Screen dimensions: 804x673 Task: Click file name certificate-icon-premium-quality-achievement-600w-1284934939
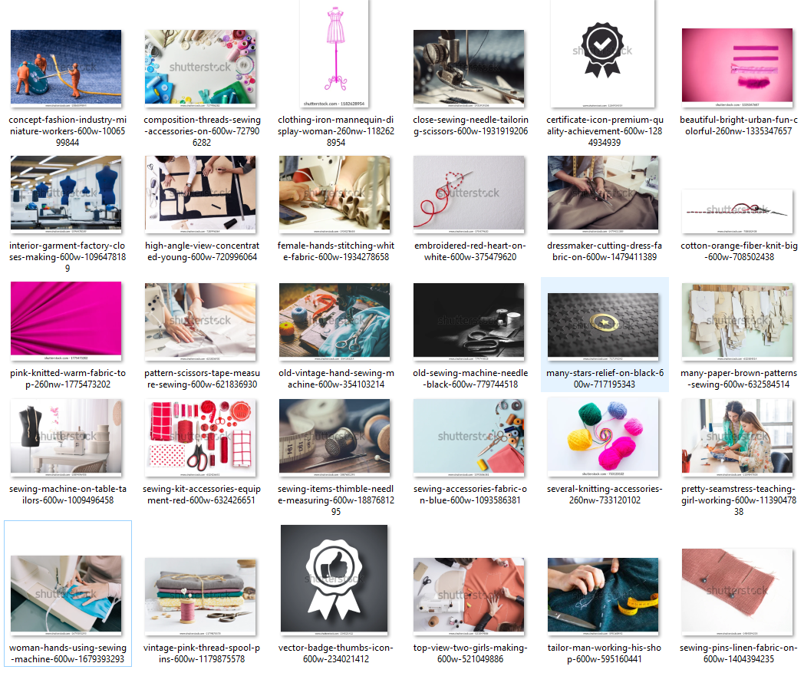tap(605, 130)
